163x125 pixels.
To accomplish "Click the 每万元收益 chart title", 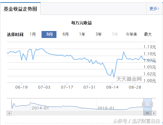I will click(81, 23).
